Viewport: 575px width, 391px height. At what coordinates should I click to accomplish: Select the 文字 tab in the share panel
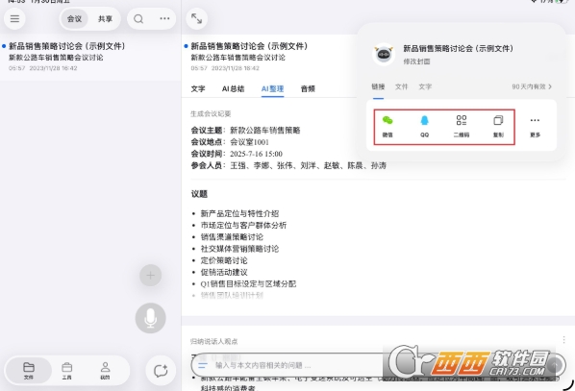click(x=425, y=86)
